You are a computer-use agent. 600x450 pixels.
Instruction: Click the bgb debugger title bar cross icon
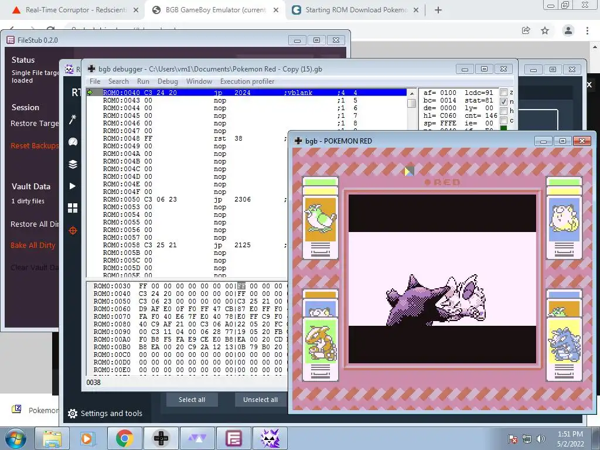click(x=91, y=69)
